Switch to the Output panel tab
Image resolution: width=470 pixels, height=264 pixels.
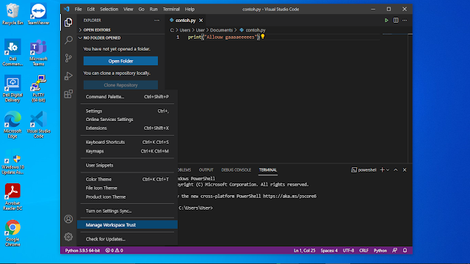[x=206, y=169]
